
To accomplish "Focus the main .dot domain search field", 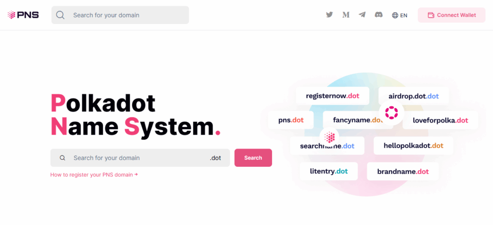I will (x=140, y=158).
